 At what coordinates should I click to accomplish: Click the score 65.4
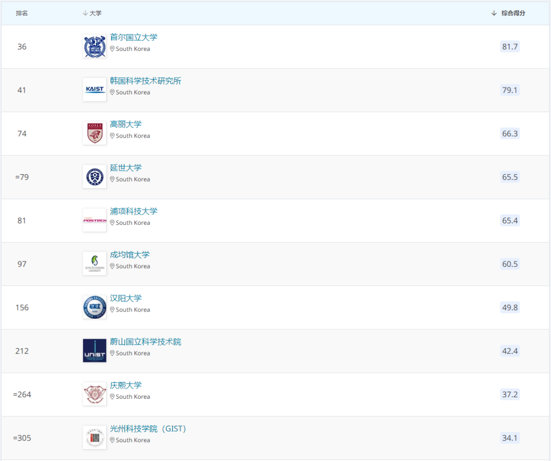[510, 220]
